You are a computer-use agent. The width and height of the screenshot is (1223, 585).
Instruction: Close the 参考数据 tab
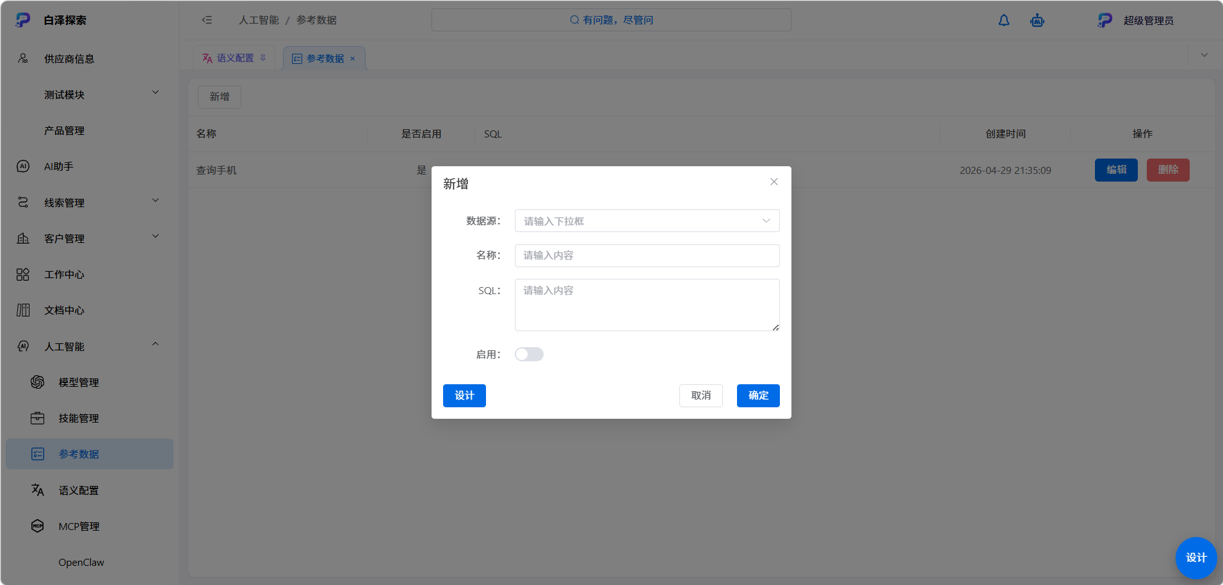coord(352,58)
